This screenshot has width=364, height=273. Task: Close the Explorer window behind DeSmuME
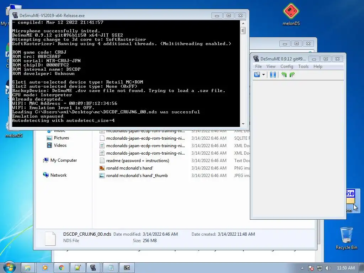(308, 43)
